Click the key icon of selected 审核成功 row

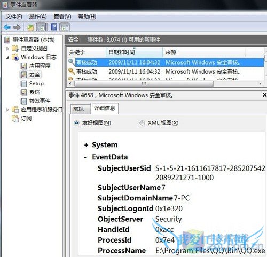click(72, 62)
